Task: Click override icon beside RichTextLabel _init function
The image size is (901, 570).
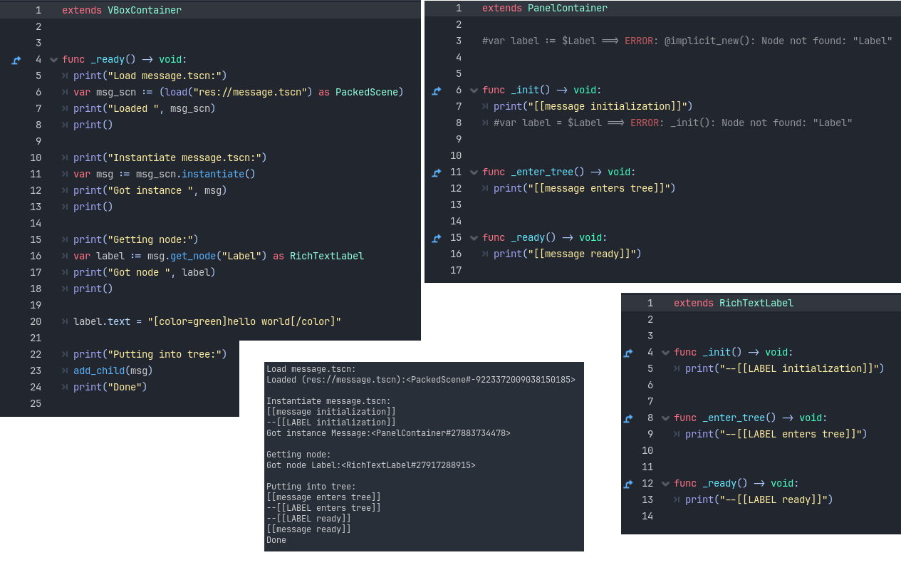Action: coord(627,353)
